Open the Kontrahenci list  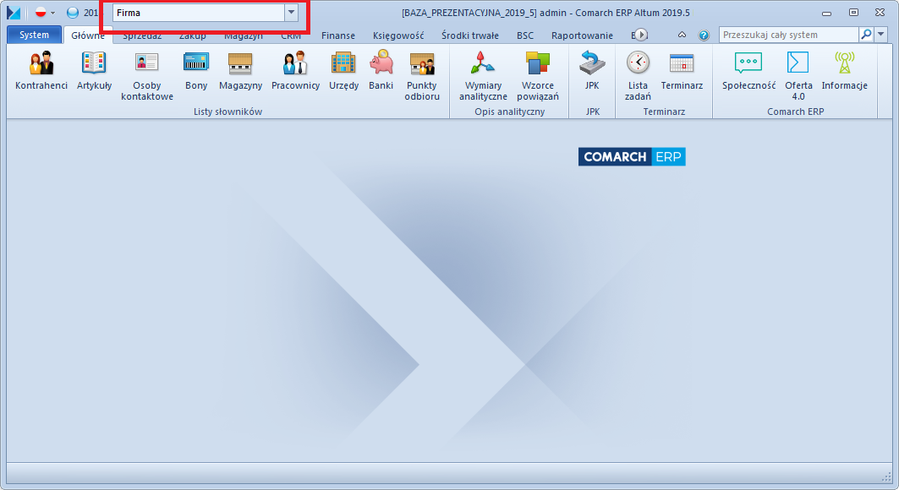pyautogui.click(x=41, y=71)
